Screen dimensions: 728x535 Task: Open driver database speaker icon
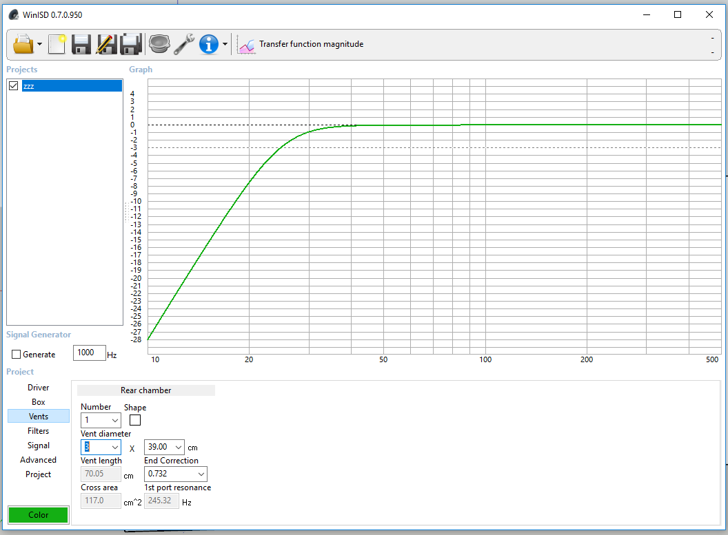[x=159, y=45]
